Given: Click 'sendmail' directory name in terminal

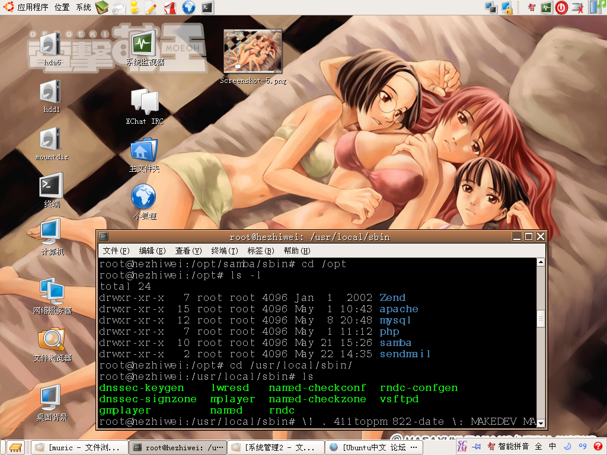Looking at the screenshot, I should [x=405, y=354].
